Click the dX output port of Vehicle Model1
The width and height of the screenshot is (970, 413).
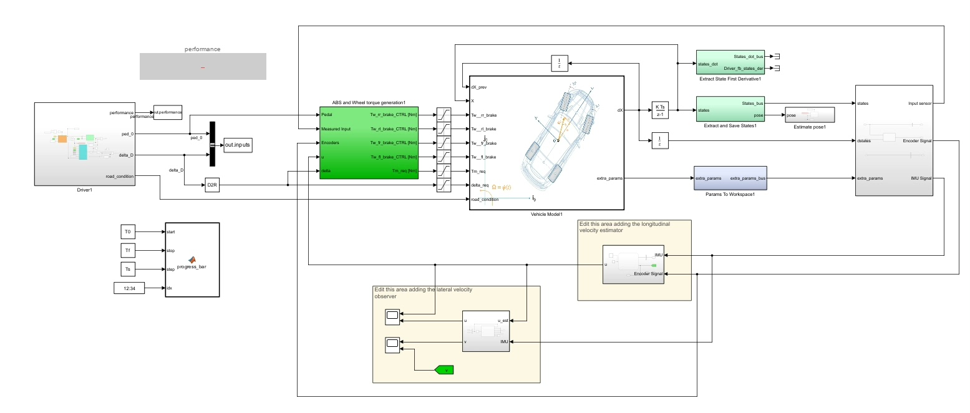pyautogui.click(x=619, y=110)
